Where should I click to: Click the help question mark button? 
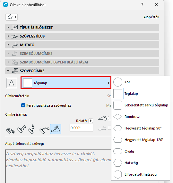click(142, 4)
